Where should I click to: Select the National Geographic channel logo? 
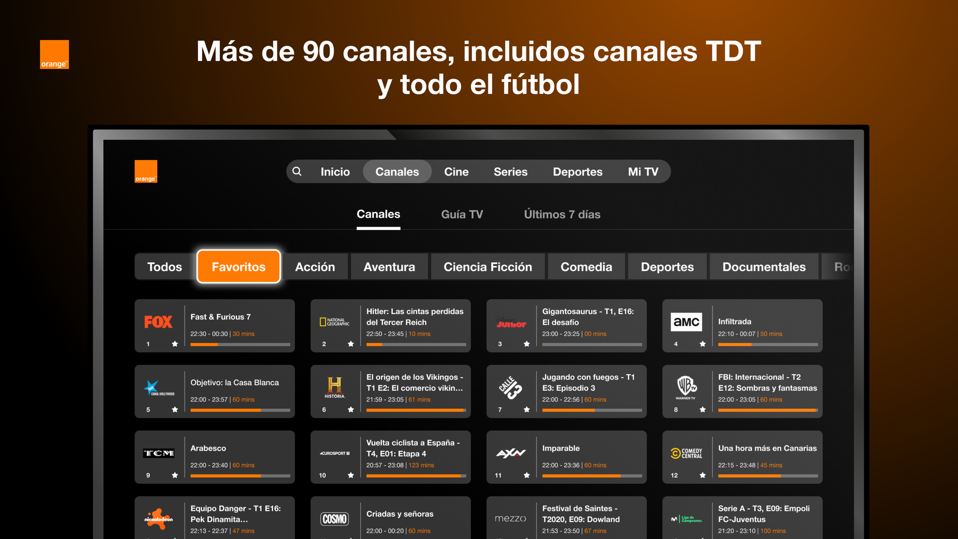pyautogui.click(x=334, y=322)
